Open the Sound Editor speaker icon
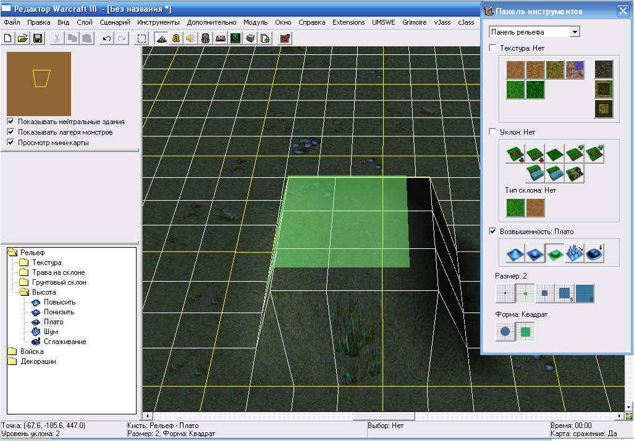Viewport: 634px width, 441px height. [190, 38]
